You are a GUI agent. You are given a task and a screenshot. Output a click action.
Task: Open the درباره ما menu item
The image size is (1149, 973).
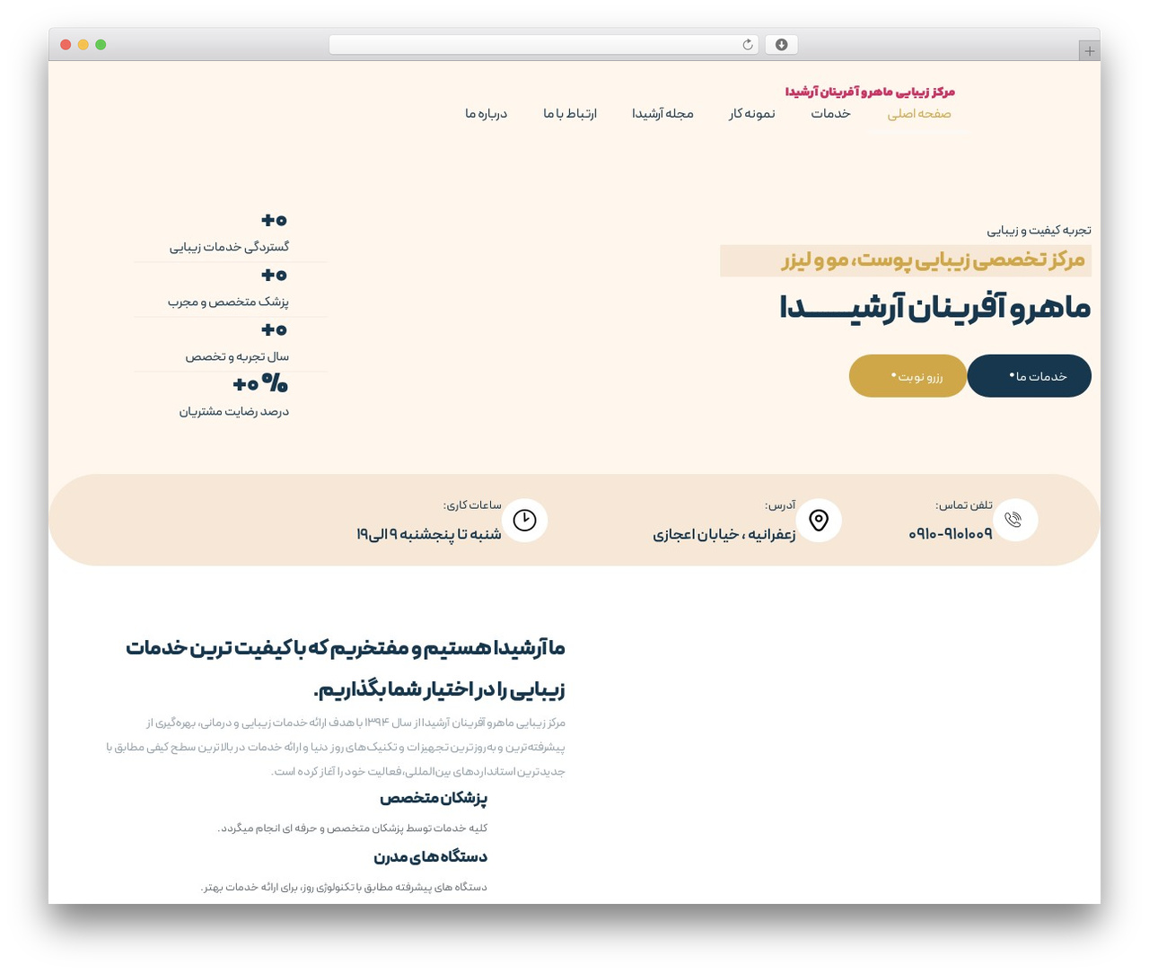(486, 113)
